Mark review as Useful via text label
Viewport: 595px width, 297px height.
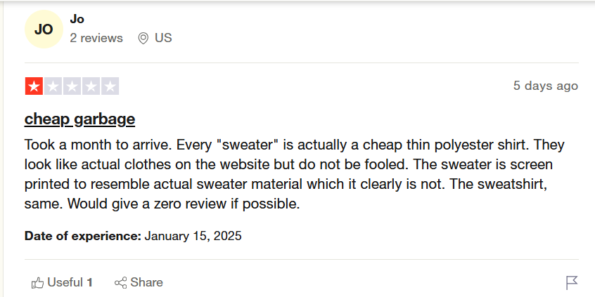coord(65,282)
